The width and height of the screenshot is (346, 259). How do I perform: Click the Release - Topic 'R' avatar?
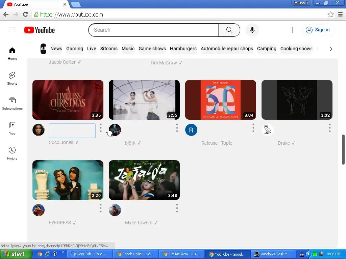[x=191, y=130]
